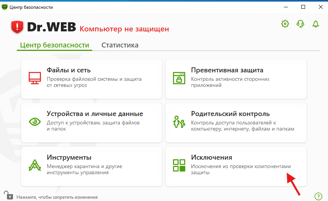Open the Файлы и сеть section
Viewport: 328px width, 201px height.
(91, 79)
